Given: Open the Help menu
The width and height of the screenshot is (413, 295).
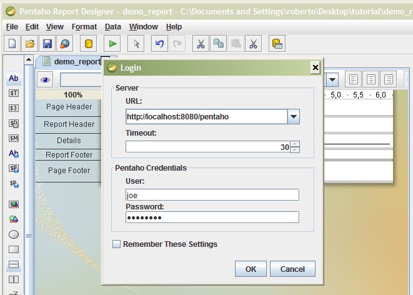Looking at the screenshot, I should 174,27.
